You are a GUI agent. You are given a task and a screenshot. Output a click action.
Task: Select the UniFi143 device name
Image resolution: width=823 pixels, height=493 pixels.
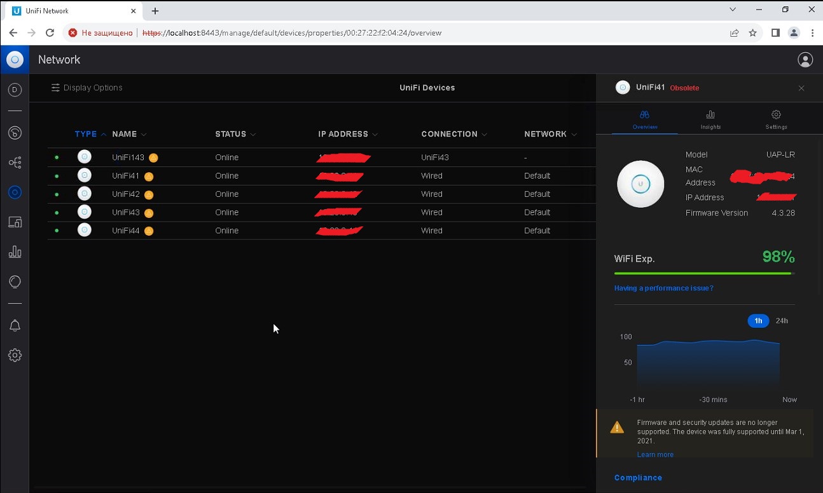pos(128,158)
